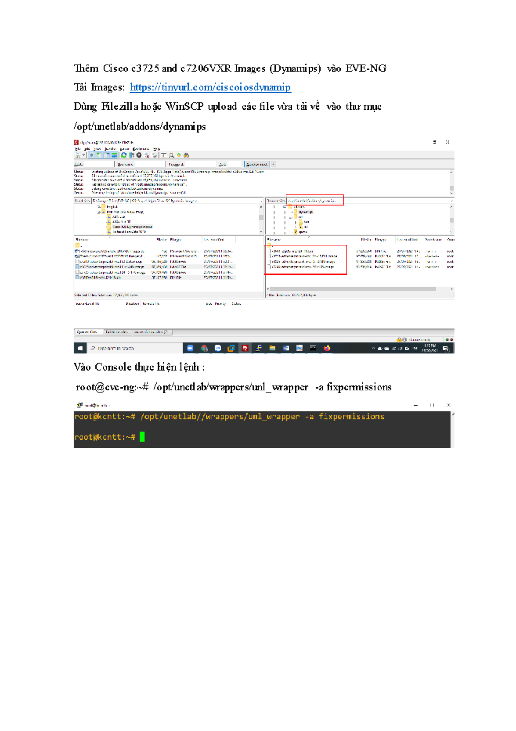Open the Quickconnect history dropdown arrow
The height and width of the screenshot is (731, 516).
(273, 164)
